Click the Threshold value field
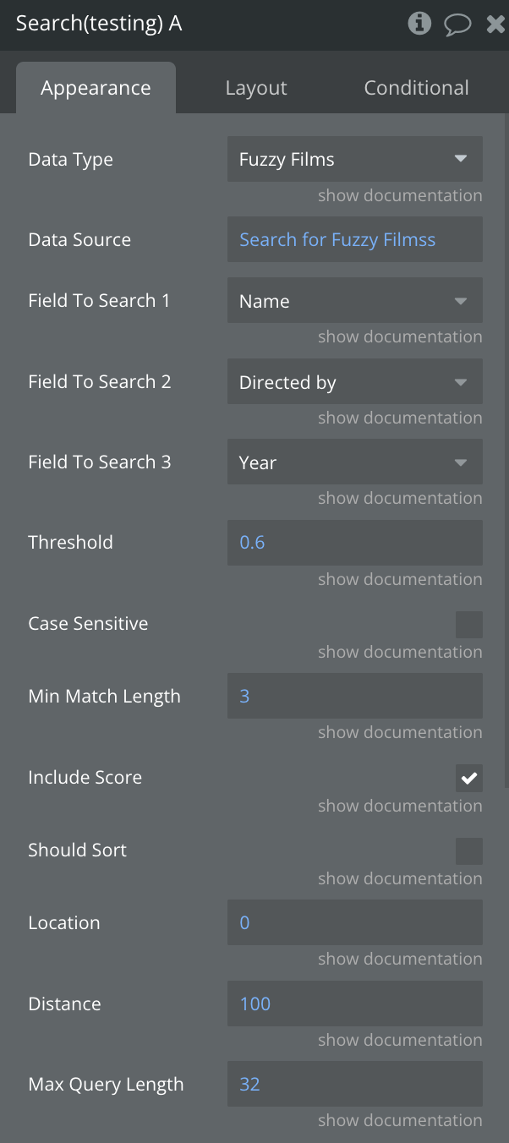 [x=354, y=543]
